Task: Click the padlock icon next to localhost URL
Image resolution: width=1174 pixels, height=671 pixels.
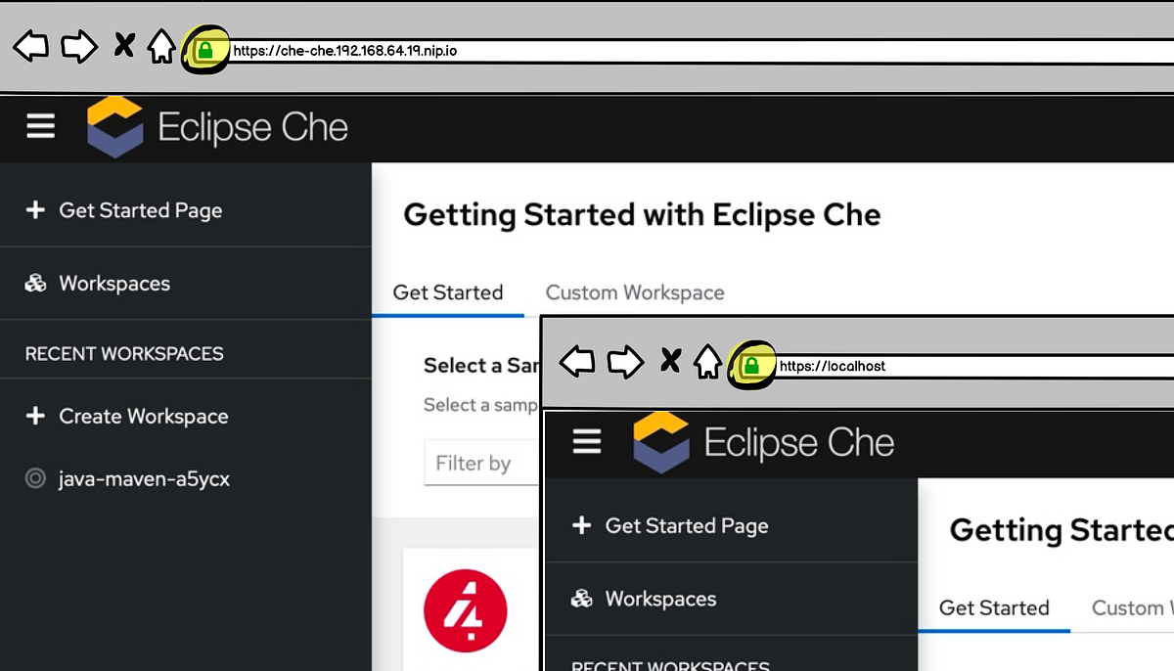Action: 750,365
